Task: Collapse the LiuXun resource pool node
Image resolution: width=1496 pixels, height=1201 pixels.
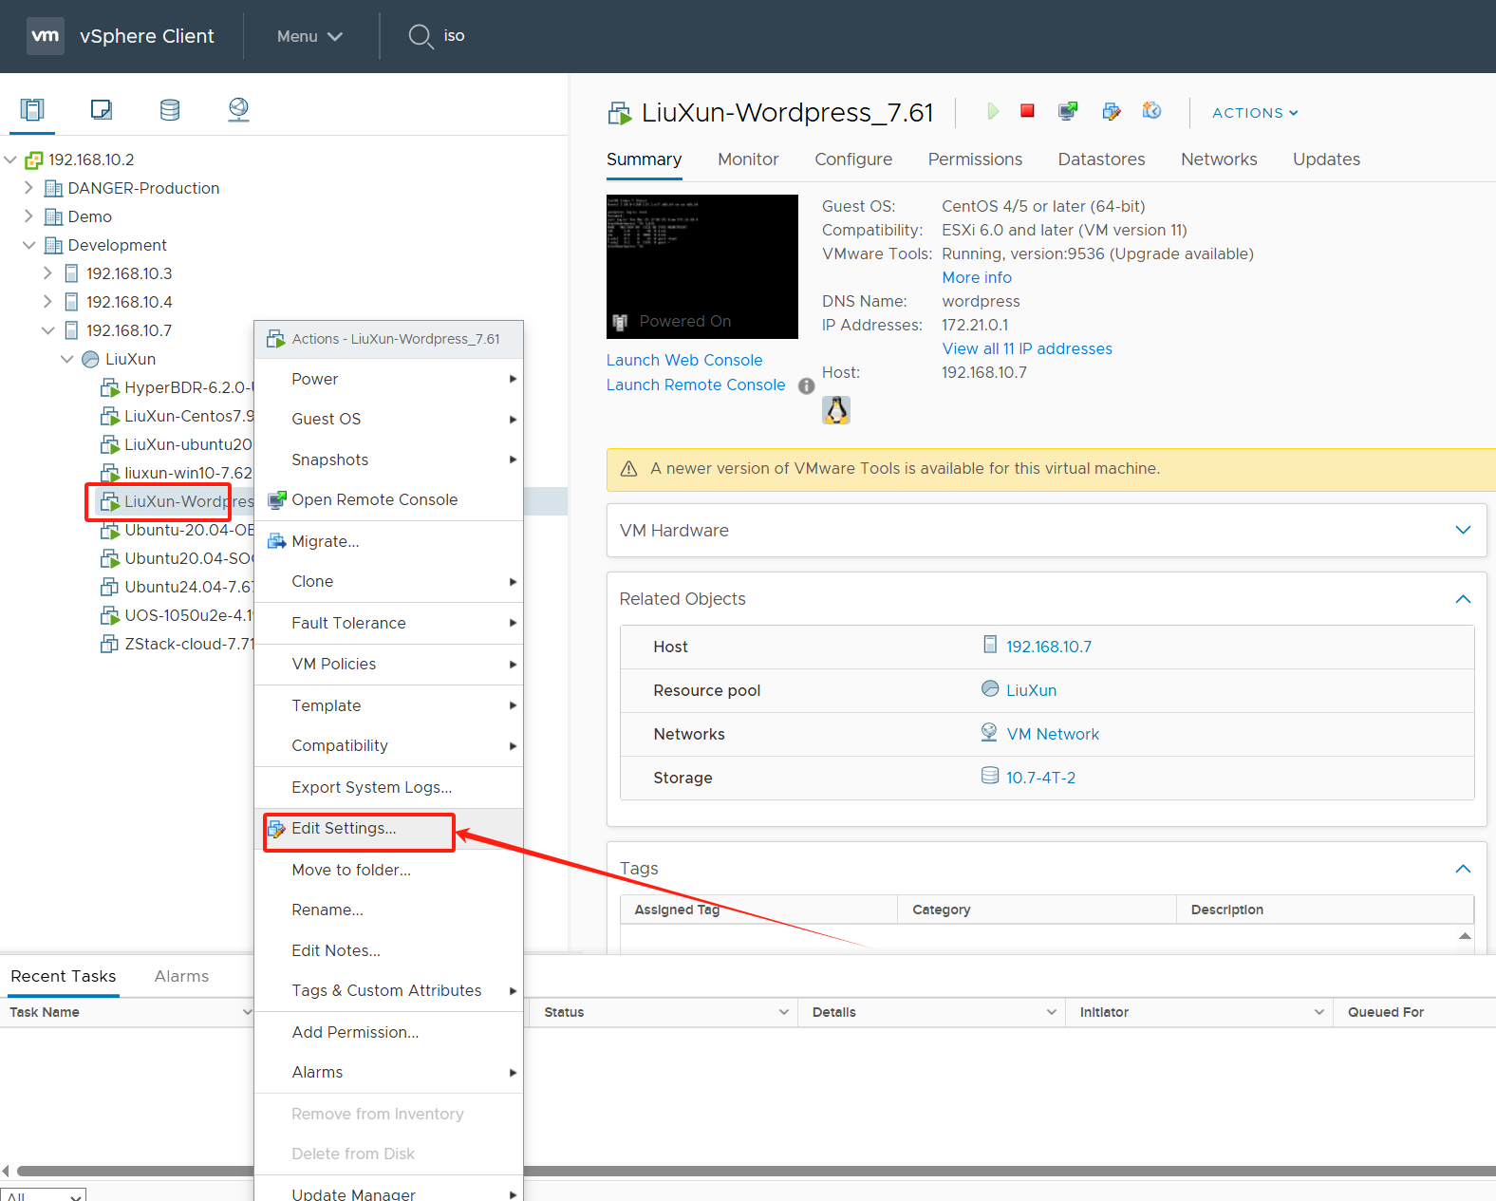Action: (67, 359)
